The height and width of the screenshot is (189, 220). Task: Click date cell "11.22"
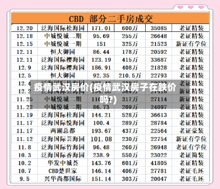25,107
